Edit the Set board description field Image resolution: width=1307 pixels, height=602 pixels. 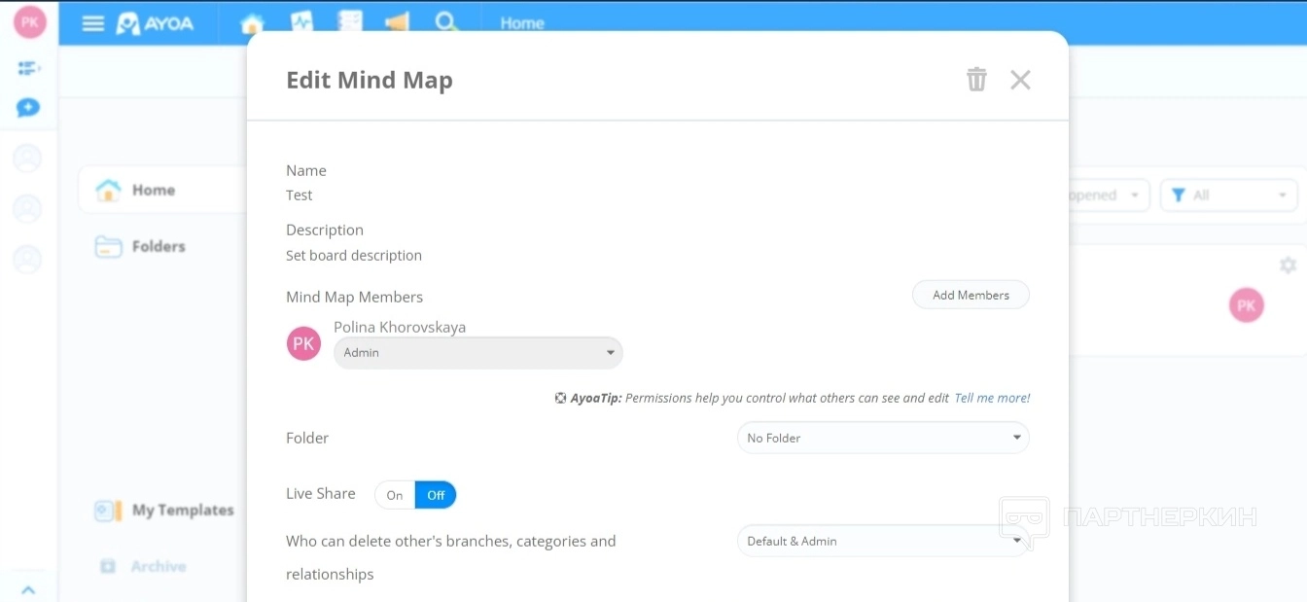click(354, 256)
